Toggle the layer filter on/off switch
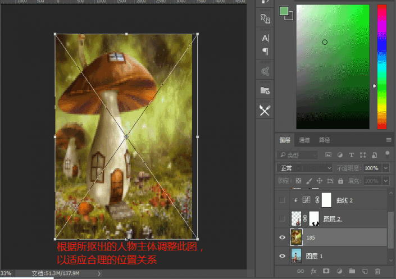 (387, 155)
